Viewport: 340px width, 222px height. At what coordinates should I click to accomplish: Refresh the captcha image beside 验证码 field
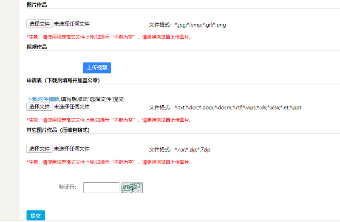(132, 188)
